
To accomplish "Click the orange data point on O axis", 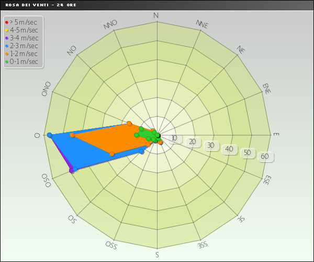I will pyautogui.click(x=72, y=135).
